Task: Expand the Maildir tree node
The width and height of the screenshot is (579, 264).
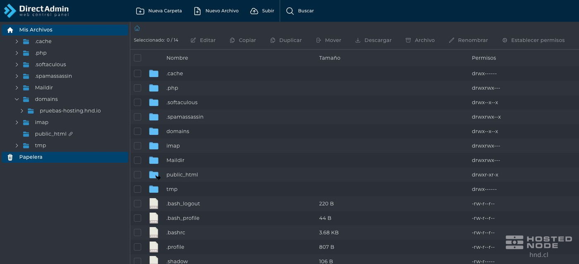Action: coord(17,88)
